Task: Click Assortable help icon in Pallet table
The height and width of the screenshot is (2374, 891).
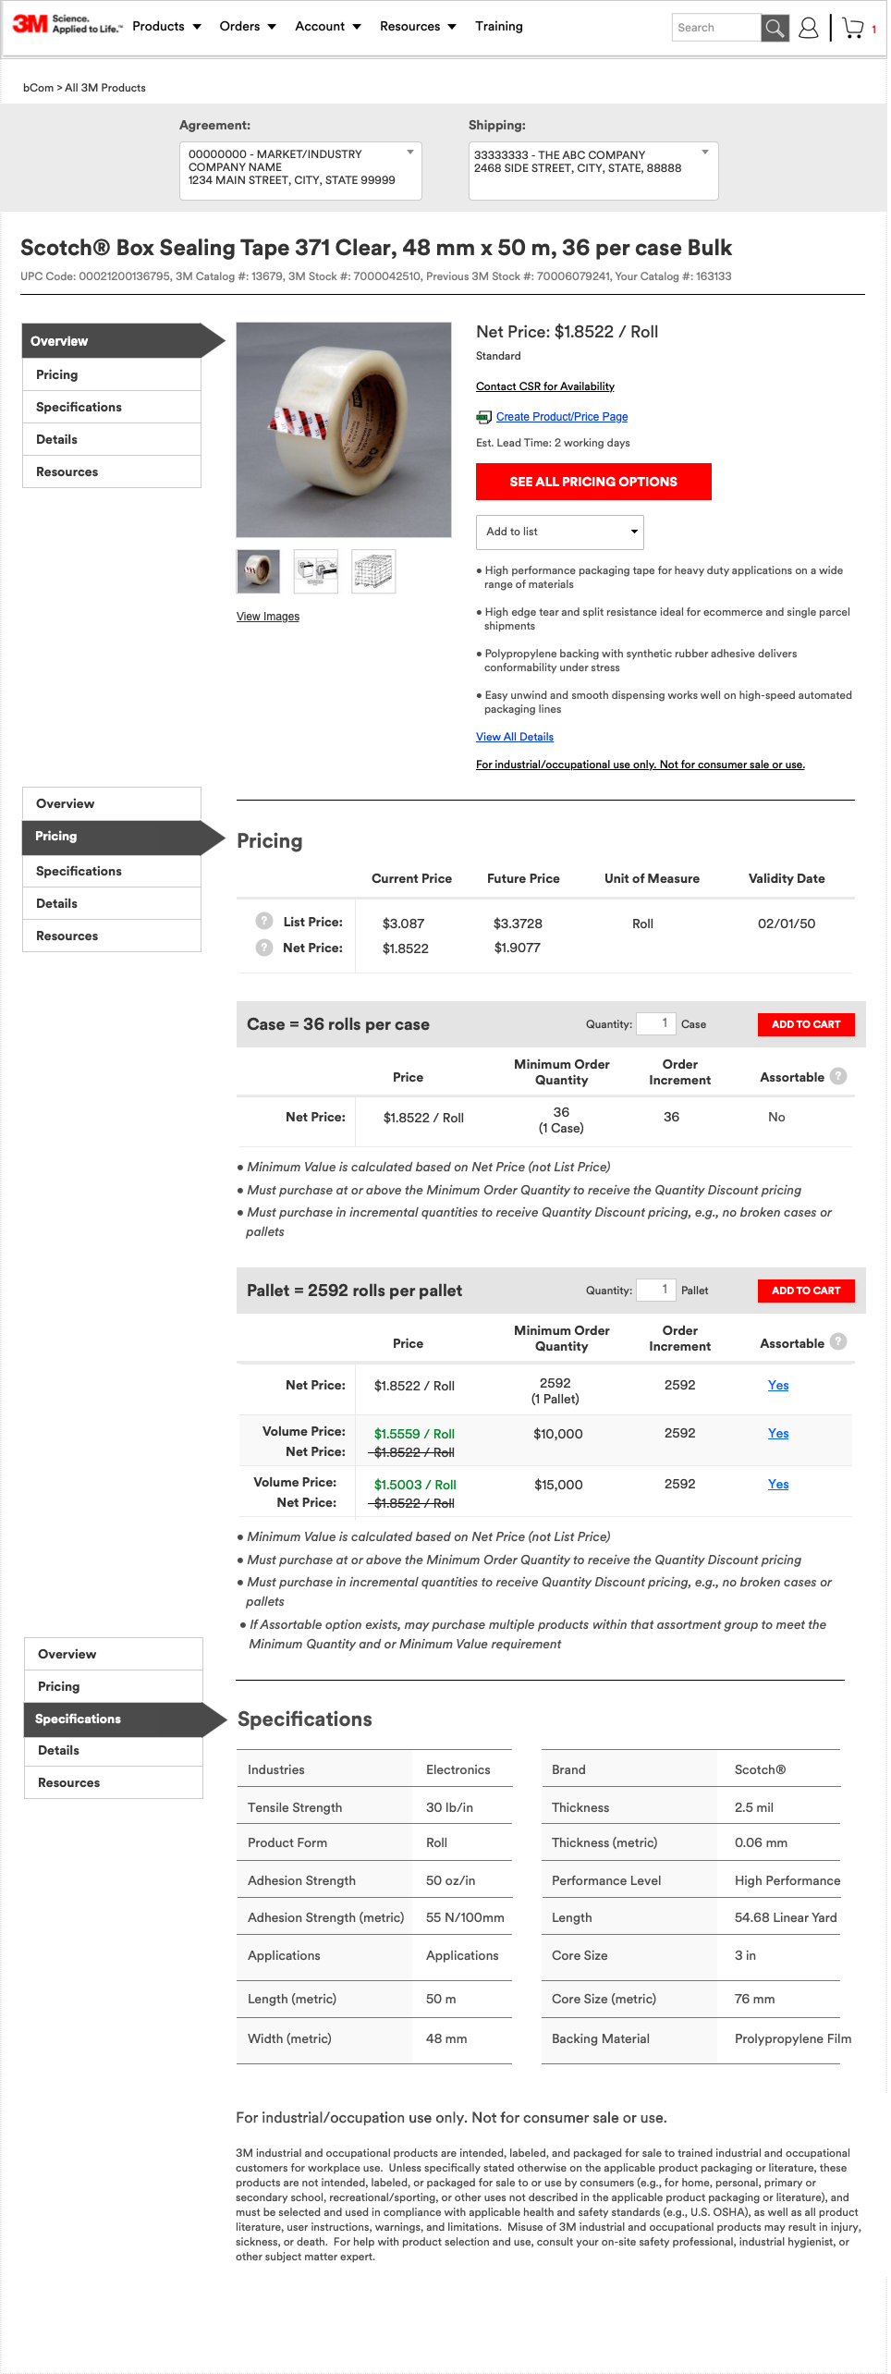Action: pyautogui.click(x=838, y=1341)
